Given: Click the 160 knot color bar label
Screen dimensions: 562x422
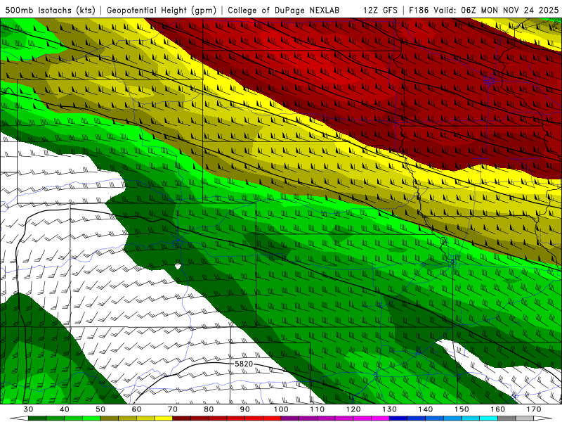Looking at the screenshot, I should pos(498,409).
